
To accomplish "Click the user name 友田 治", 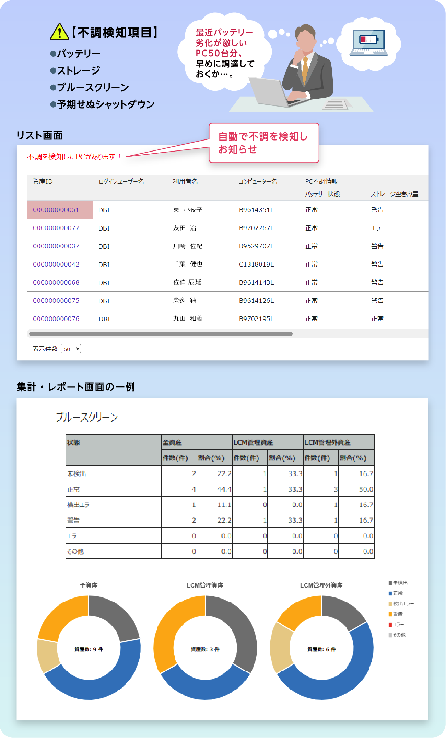I will (x=185, y=228).
